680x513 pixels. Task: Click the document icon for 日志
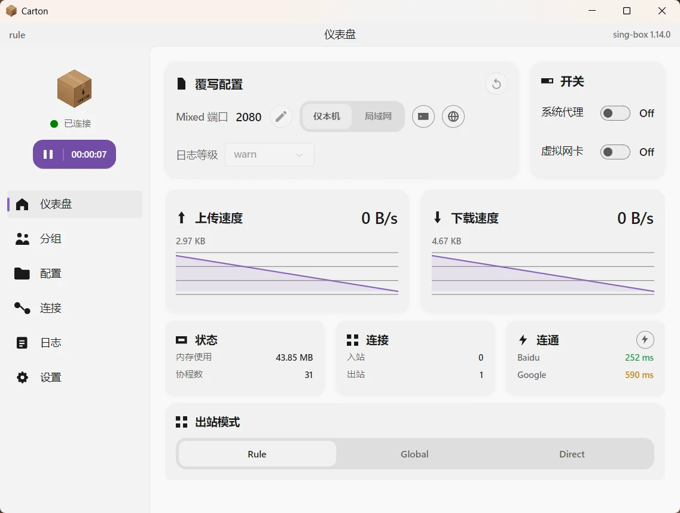pos(22,342)
